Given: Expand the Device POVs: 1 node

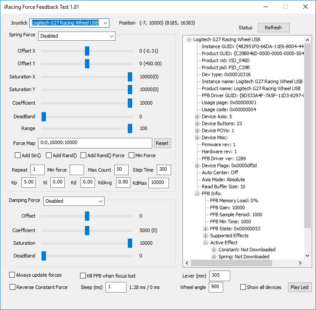Looking at the screenshot, I should coord(197,131).
